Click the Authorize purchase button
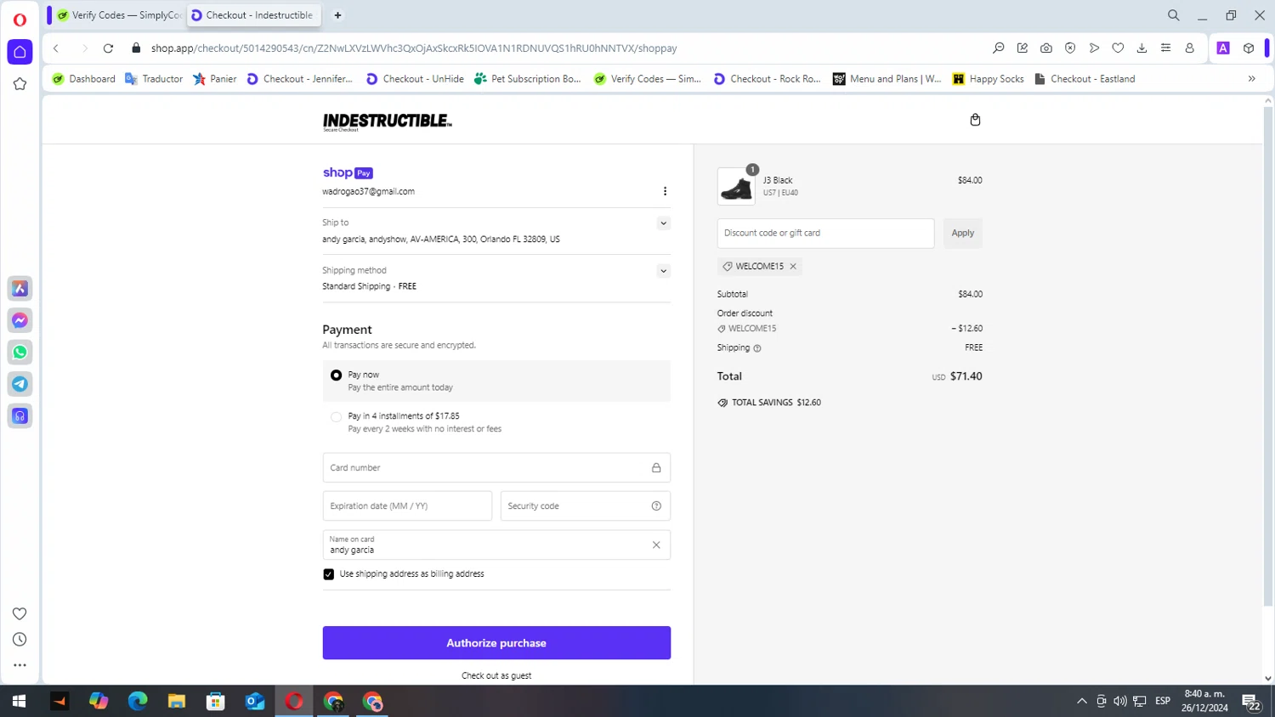1275x717 pixels. [496, 643]
